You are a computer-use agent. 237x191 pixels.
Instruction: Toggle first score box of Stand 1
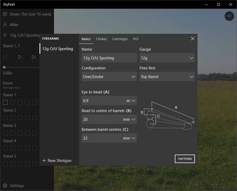(5, 102)
